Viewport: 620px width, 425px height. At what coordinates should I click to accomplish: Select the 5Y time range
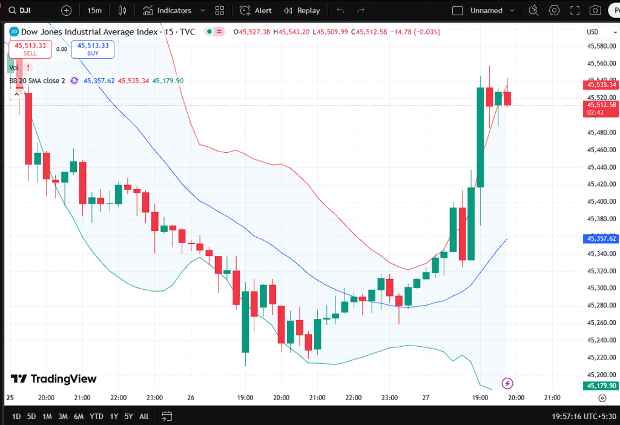[x=129, y=417]
